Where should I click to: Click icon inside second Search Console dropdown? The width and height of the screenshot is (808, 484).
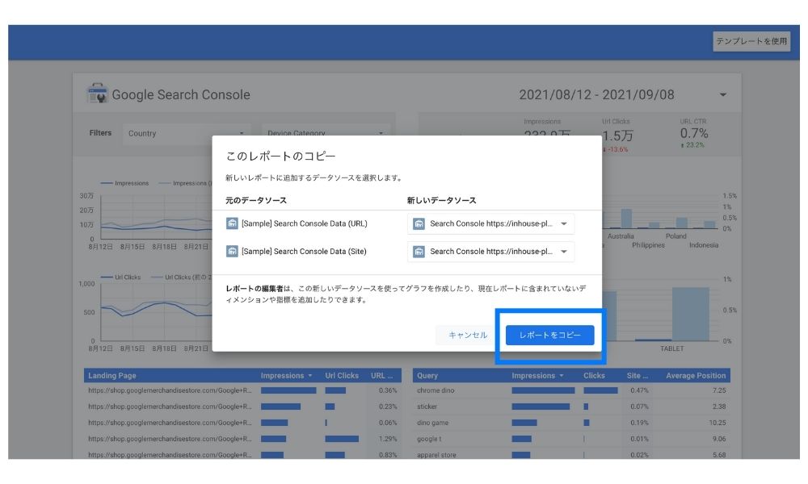(419, 252)
